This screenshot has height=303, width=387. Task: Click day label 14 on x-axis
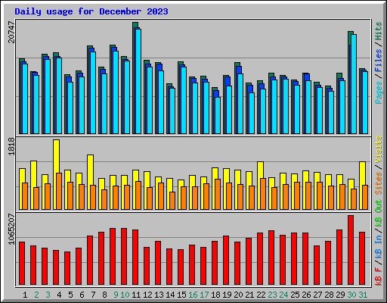(170, 295)
